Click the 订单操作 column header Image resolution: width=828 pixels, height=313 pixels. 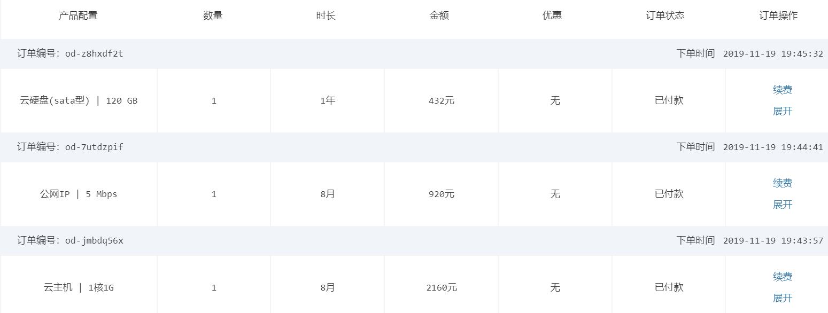778,15
